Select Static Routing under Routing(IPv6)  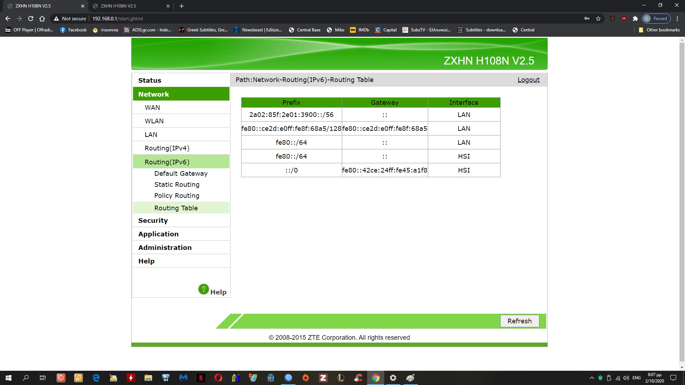point(177,184)
